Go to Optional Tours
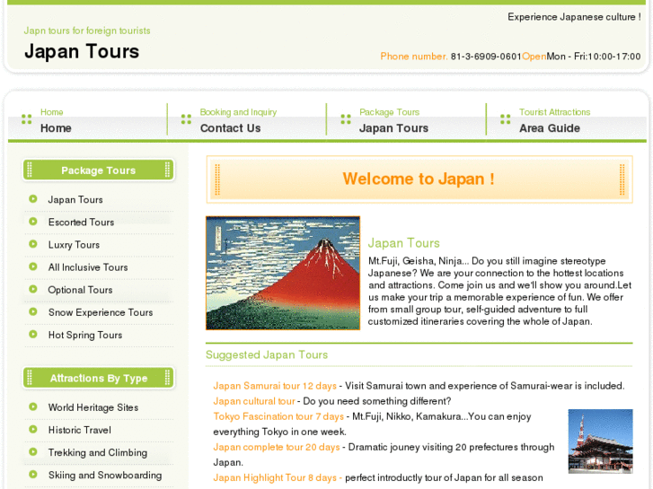653x489 pixels. (x=80, y=290)
